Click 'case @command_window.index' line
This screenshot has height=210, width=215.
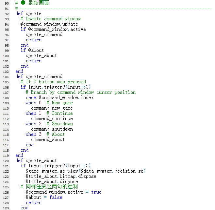[60, 98]
